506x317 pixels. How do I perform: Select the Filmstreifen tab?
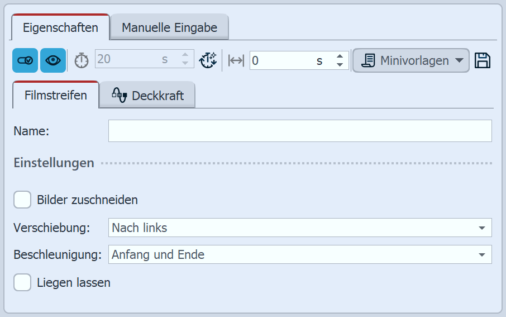(56, 95)
